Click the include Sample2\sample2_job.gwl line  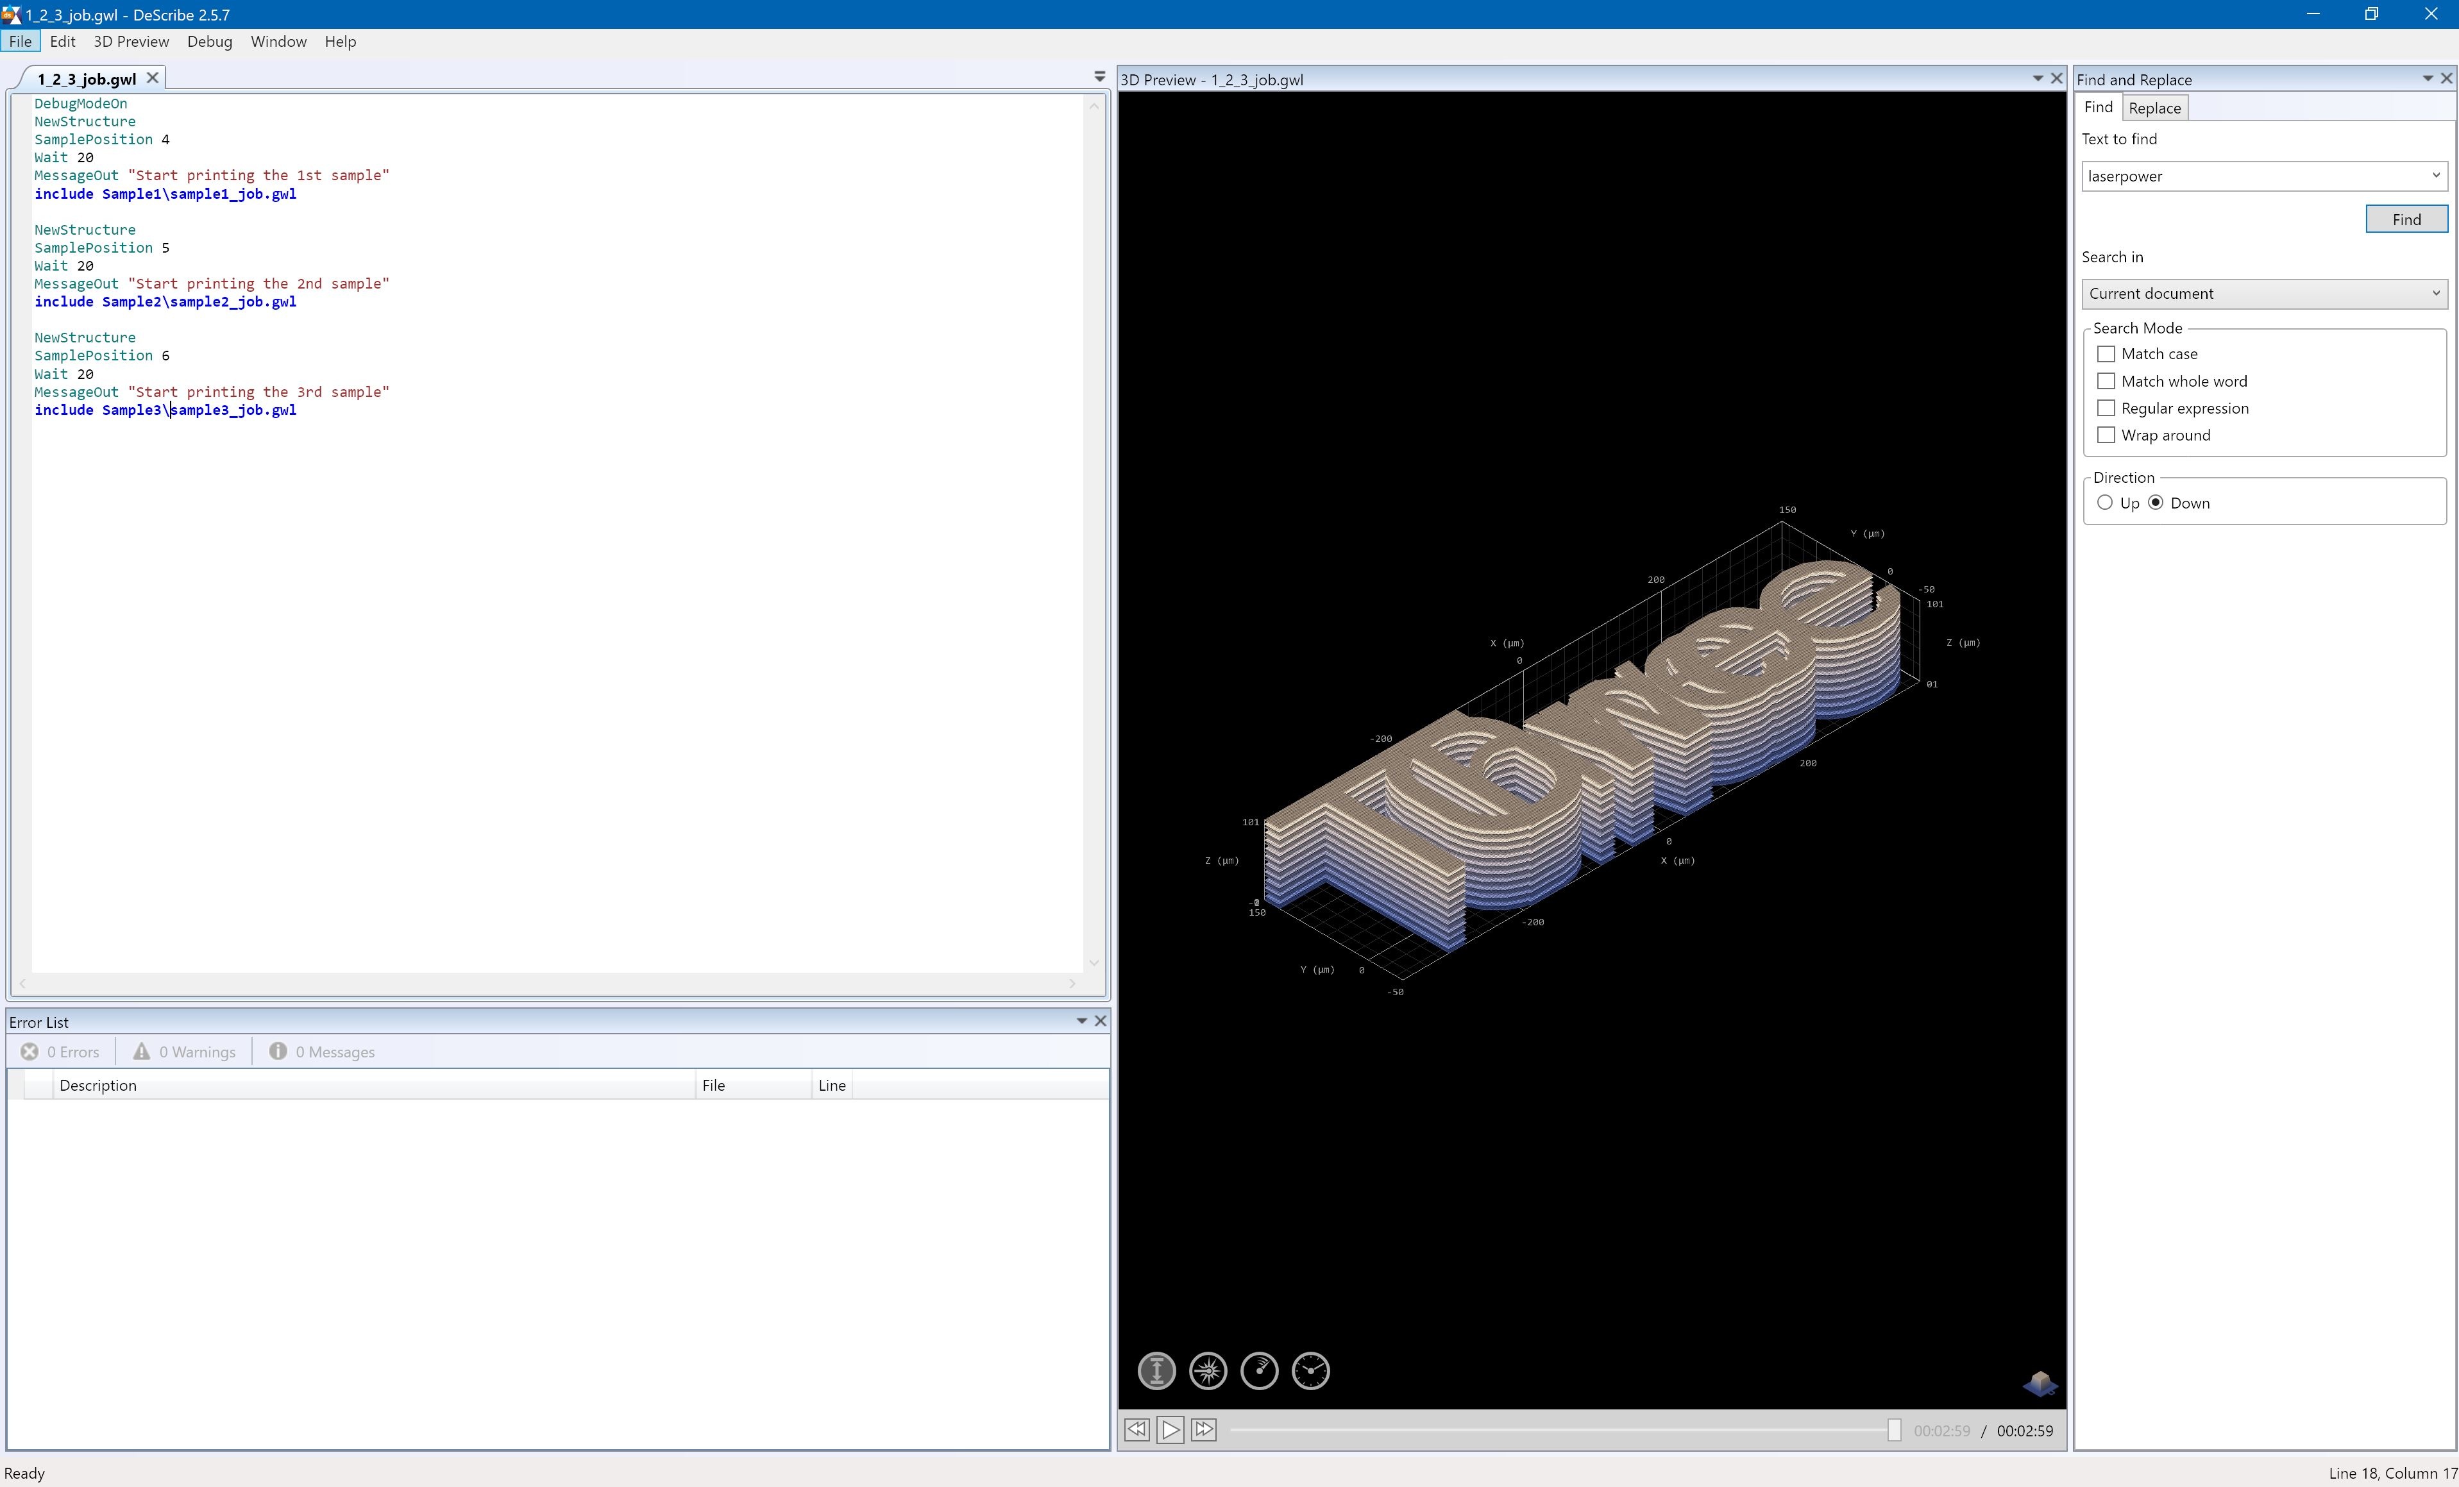[165, 301]
